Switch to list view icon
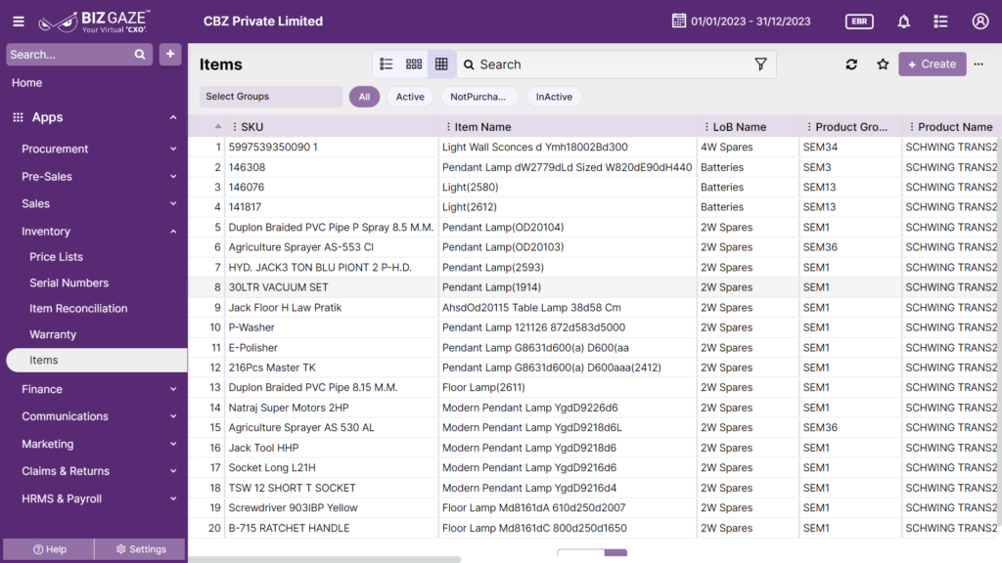The image size is (1002, 563). click(386, 64)
